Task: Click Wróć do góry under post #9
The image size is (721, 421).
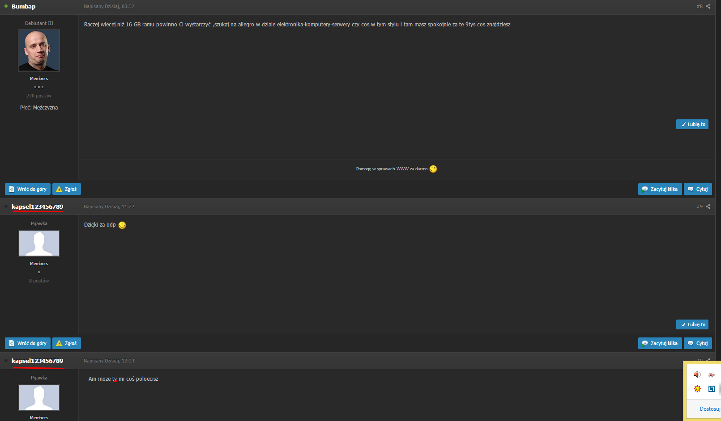Action: pos(28,343)
